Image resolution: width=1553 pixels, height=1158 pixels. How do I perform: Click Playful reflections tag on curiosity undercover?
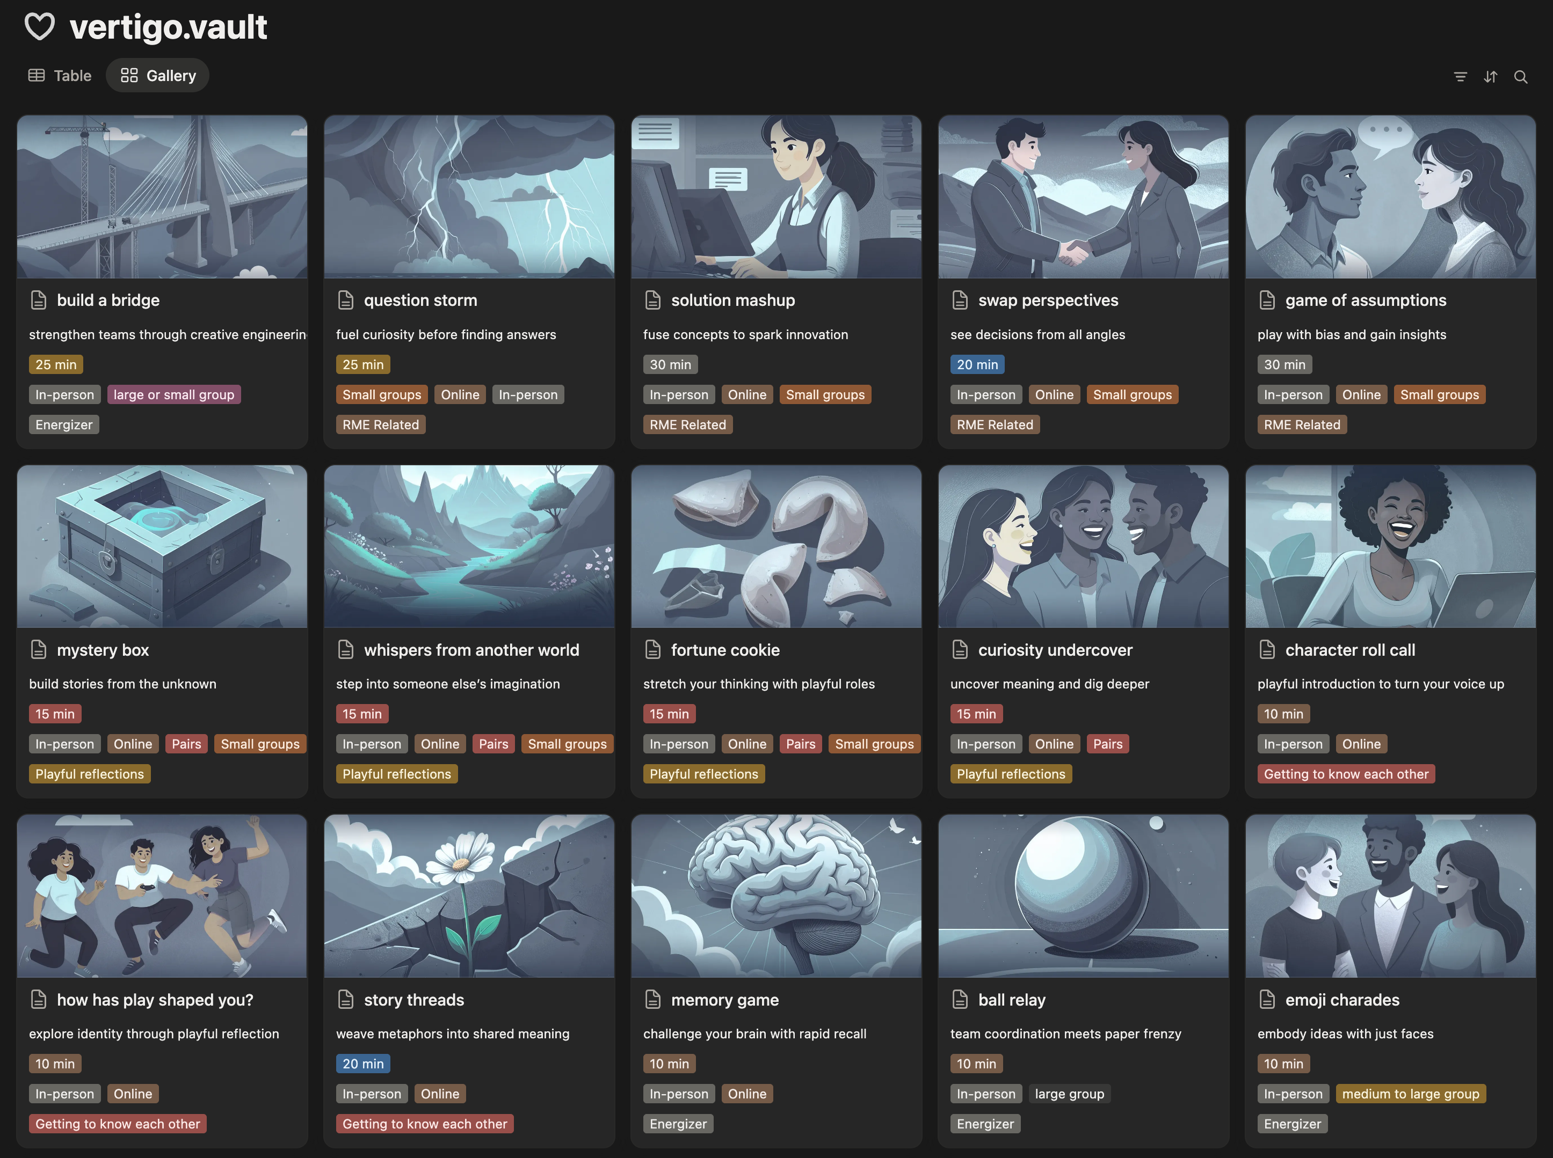point(1010,774)
